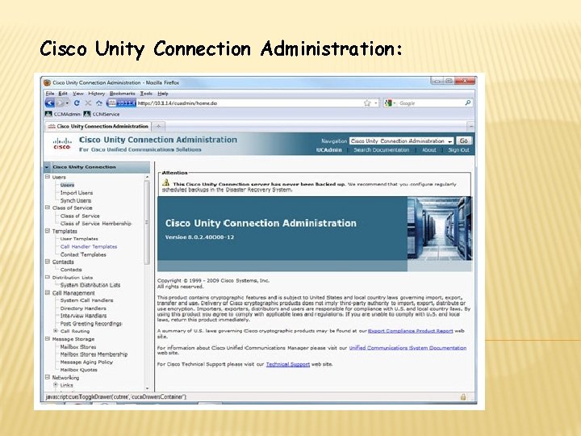
Task: Collapse the Message Storage node
Action: (48, 339)
